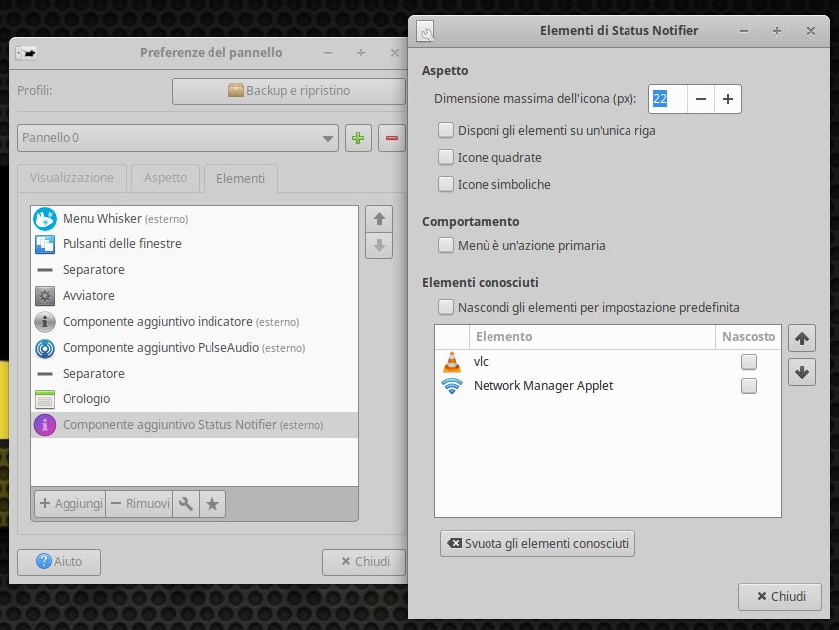This screenshot has width=839, height=630.
Task: Select Componente aggiuntivo Status Notifier row text
Action: 193,425
